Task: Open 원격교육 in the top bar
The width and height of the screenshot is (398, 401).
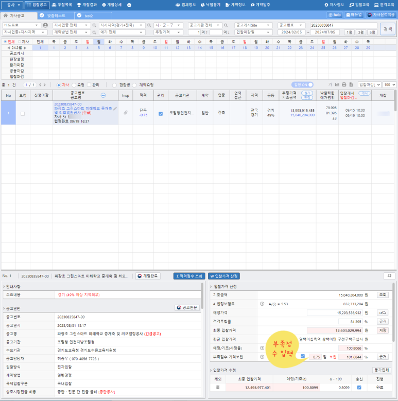Action: [384, 5]
